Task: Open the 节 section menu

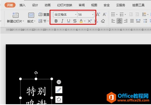Action: 44,21
